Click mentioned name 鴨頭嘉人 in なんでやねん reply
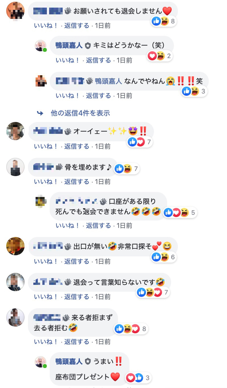Viewport: 227px width, 388px height. coord(108,81)
